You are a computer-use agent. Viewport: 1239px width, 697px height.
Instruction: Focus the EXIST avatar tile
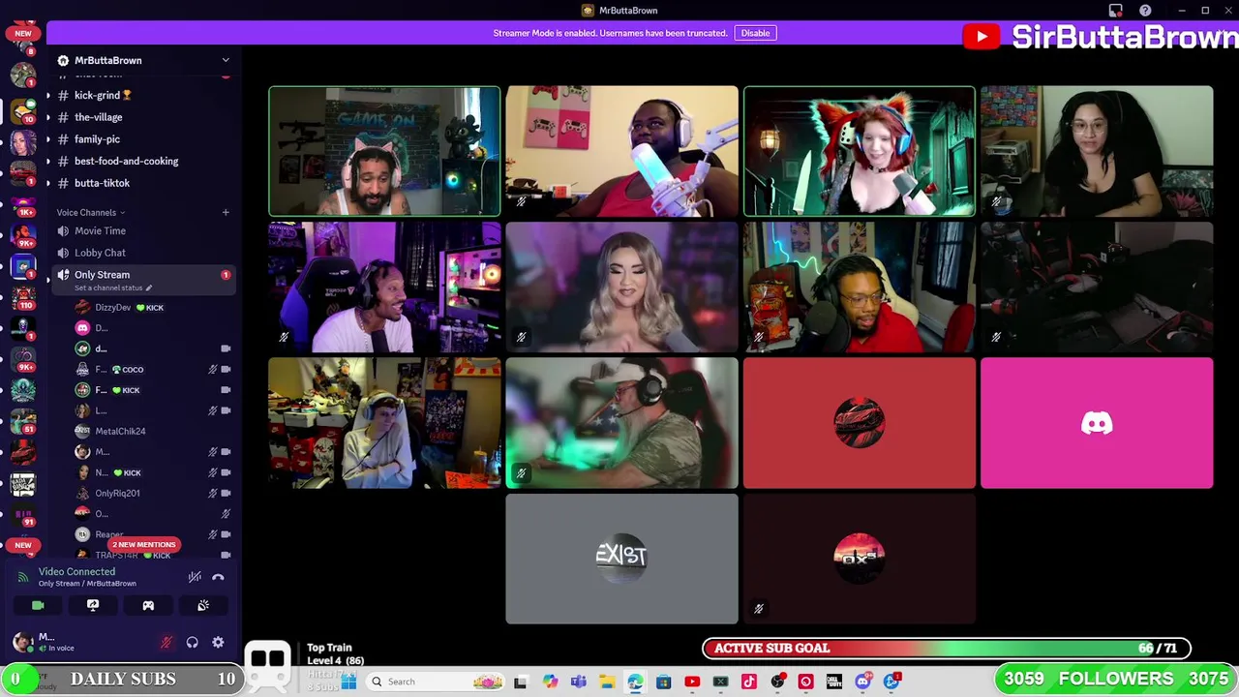coord(621,559)
